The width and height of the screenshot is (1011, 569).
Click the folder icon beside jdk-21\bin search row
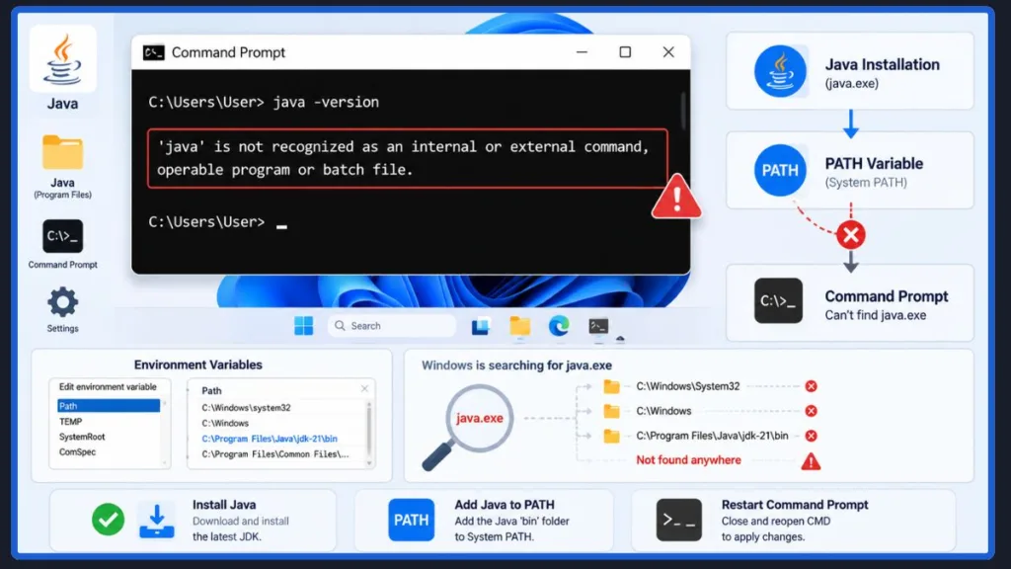(x=611, y=436)
